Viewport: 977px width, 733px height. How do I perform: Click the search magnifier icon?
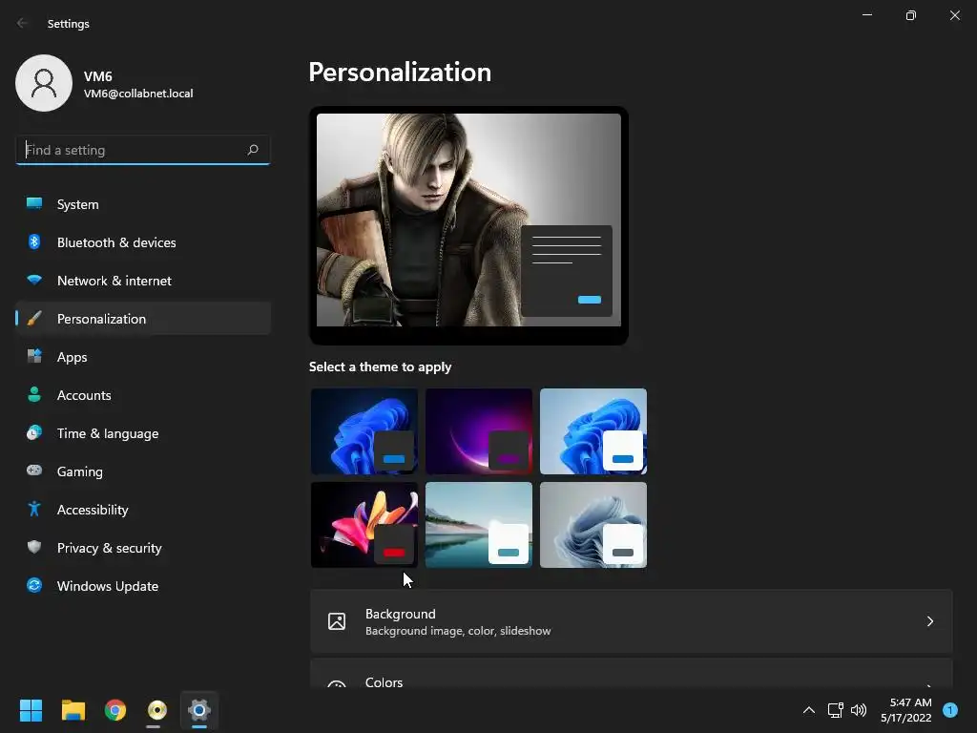tap(252, 150)
